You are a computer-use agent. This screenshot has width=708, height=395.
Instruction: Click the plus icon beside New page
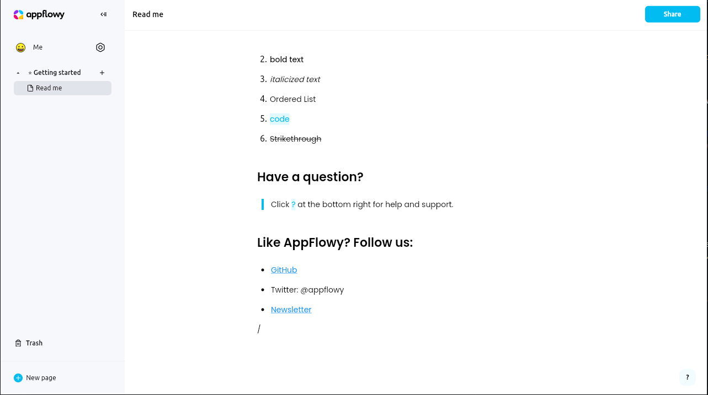click(18, 378)
